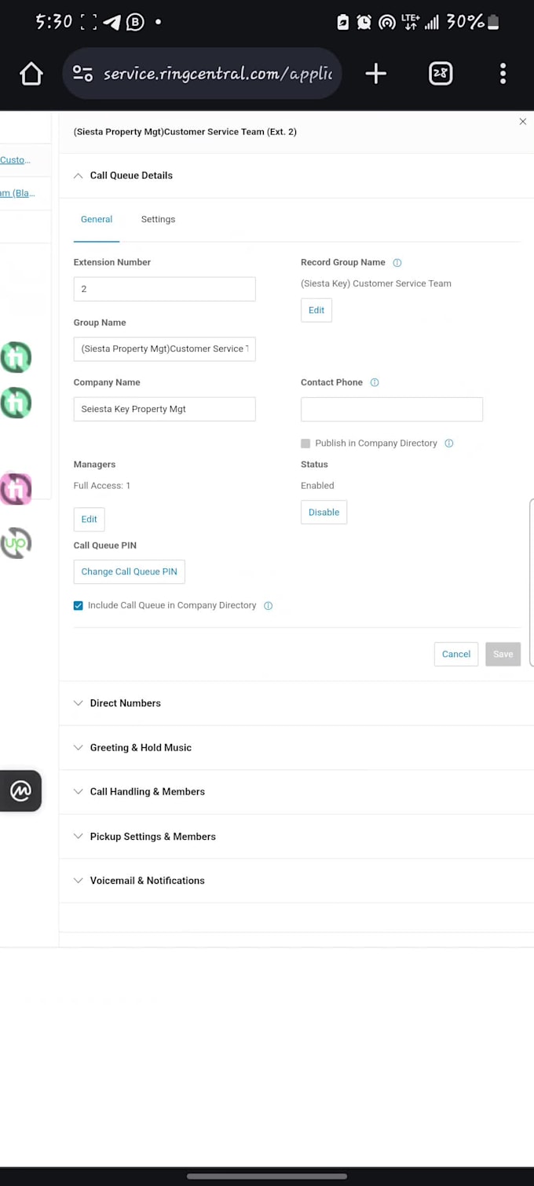Viewport: 534px width, 1186px height.
Task: Tap the Telegram notification icon in status bar
Action: (x=112, y=22)
